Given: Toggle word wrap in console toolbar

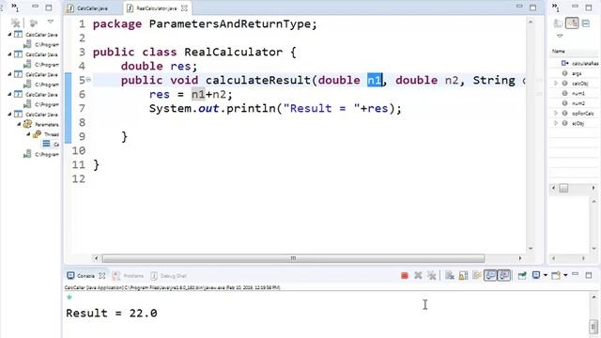Looking at the screenshot, I should tap(477, 275).
